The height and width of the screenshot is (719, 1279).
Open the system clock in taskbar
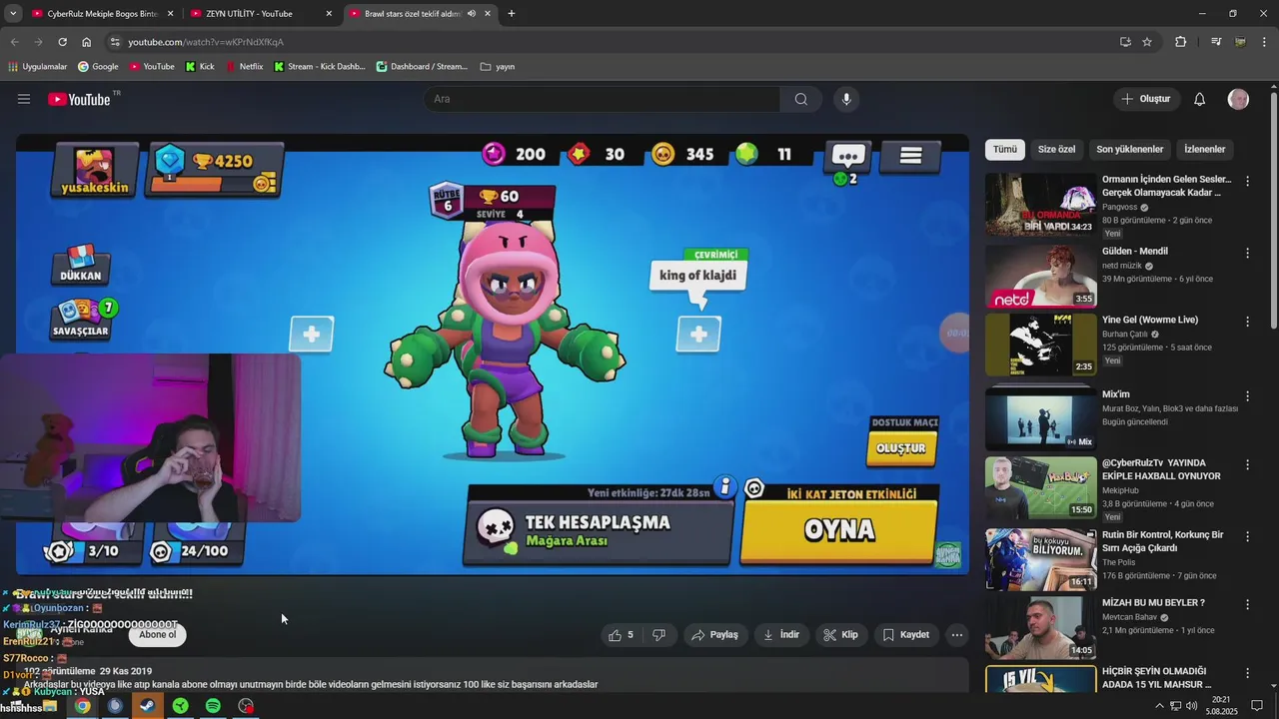click(1221, 706)
